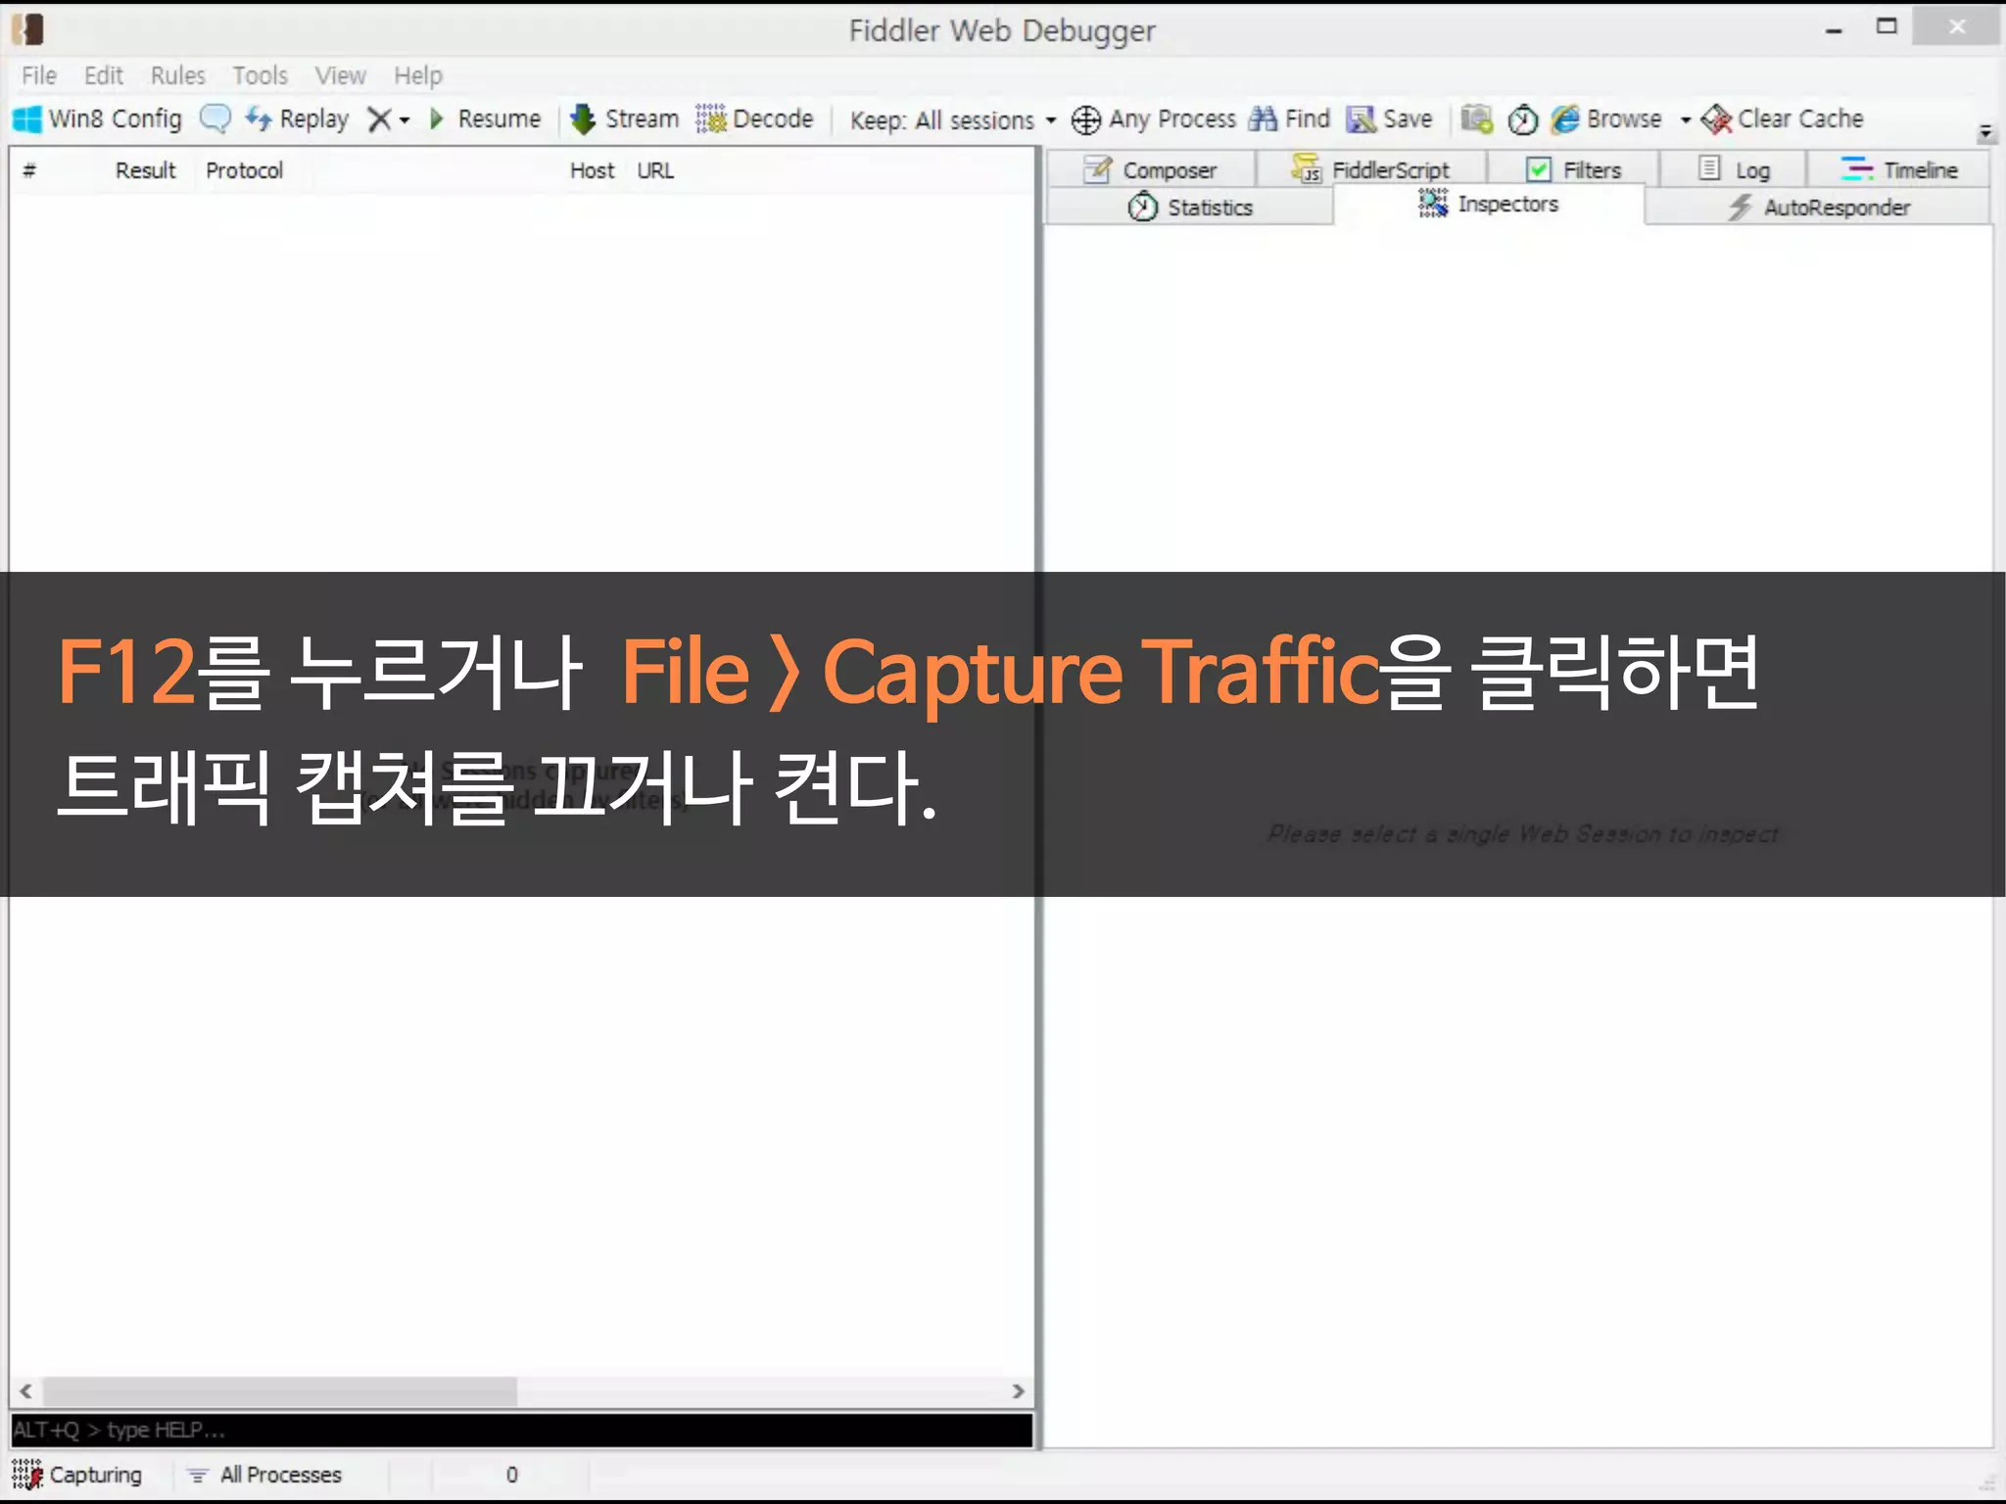Image resolution: width=2006 pixels, height=1504 pixels.
Task: Click the Fiddler app icon in title bar
Action: click(28, 29)
